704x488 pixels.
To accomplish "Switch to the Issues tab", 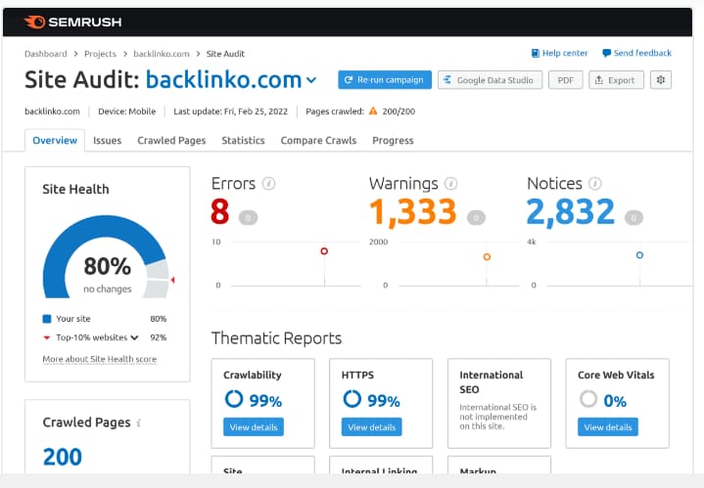I will click(x=107, y=141).
